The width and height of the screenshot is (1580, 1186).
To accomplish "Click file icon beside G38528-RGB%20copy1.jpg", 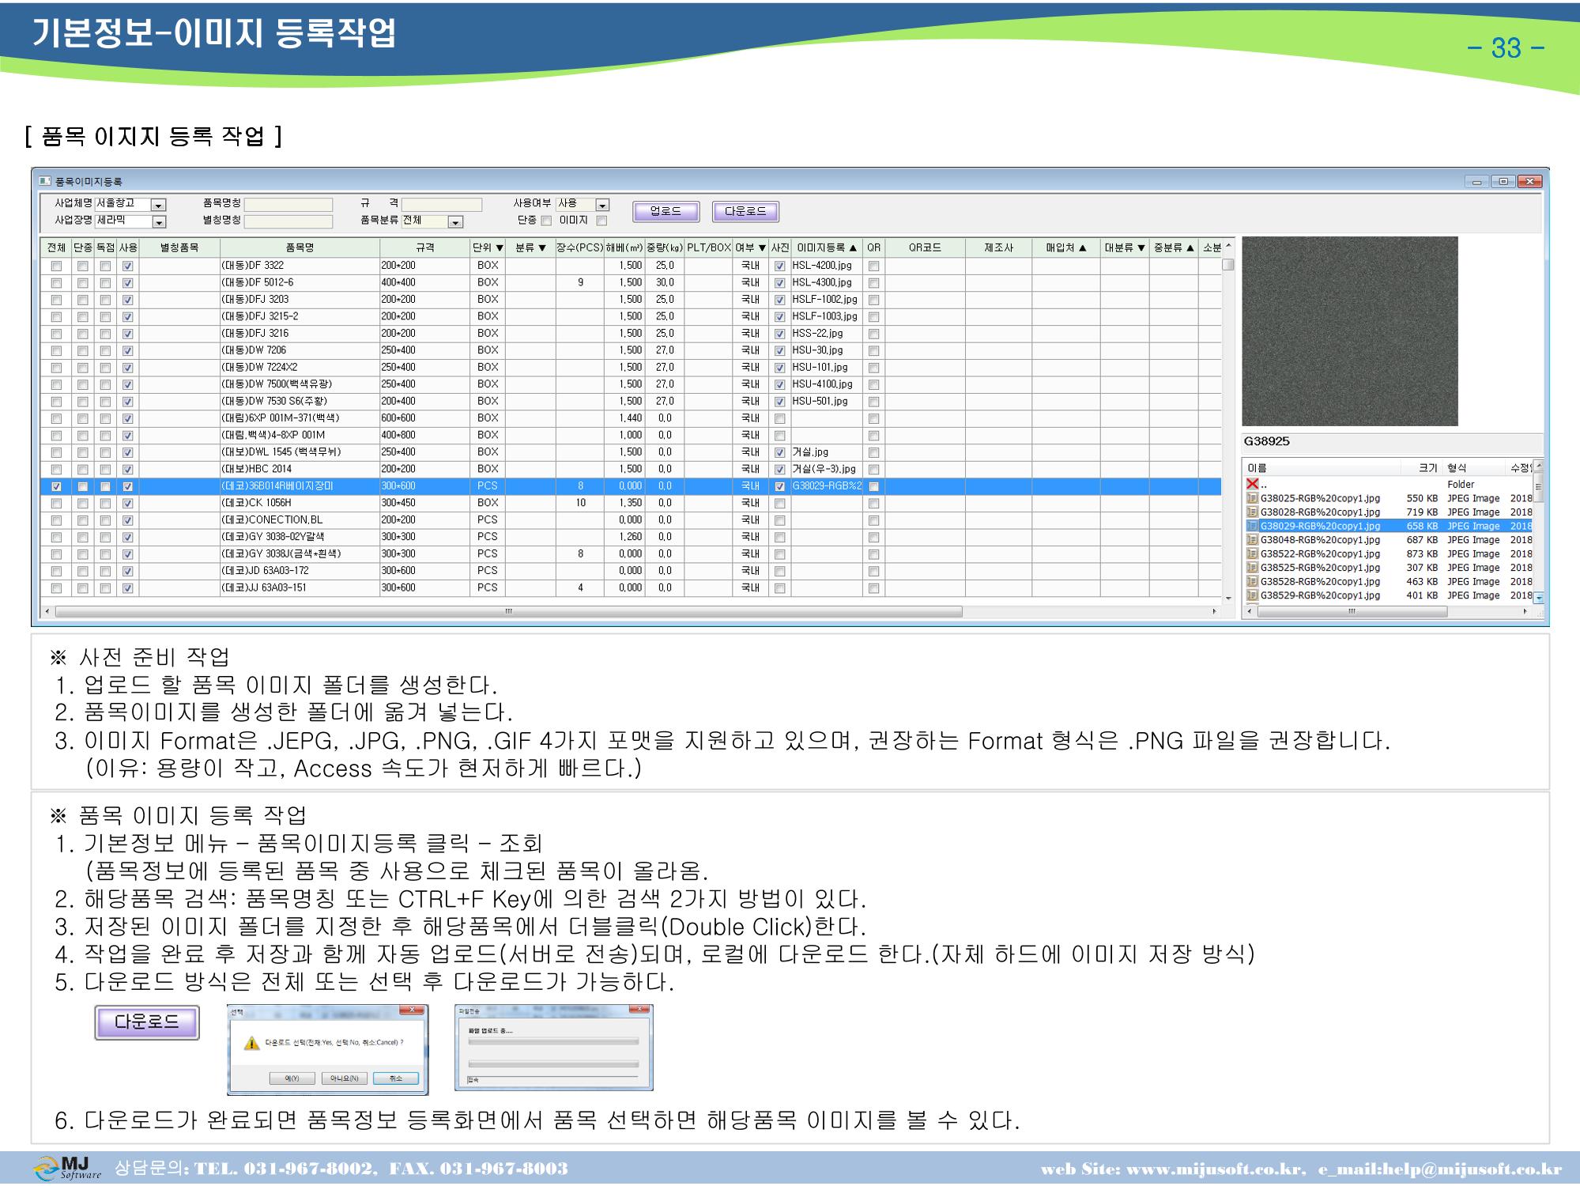I will [x=1252, y=581].
